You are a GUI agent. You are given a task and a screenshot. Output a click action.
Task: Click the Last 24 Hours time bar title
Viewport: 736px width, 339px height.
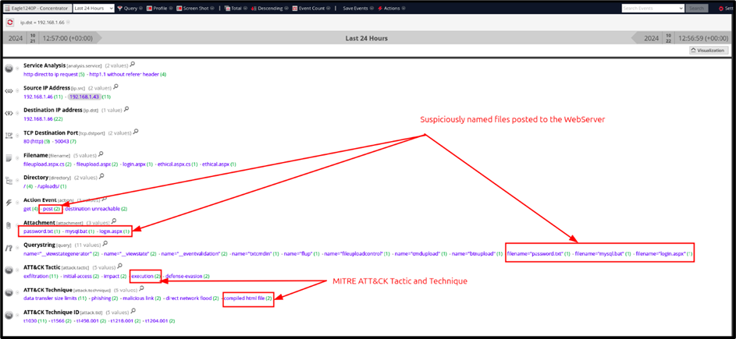pyautogui.click(x=367, y=38)
